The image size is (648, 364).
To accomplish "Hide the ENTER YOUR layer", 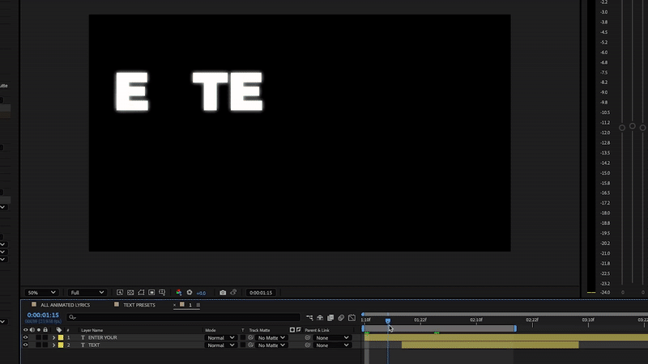I will click(x=25, y=337).
